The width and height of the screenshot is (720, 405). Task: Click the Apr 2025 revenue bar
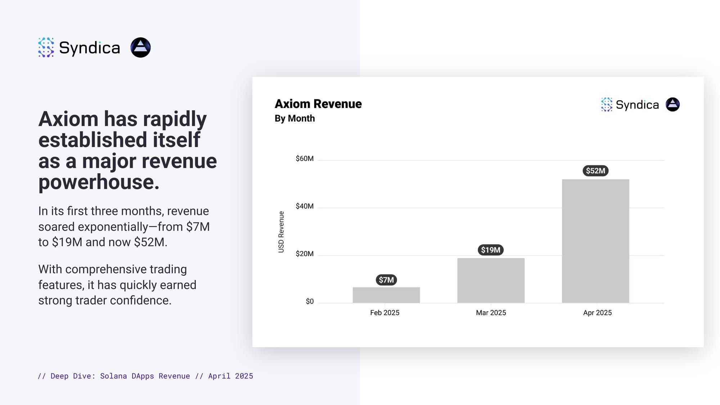(595, 241)
